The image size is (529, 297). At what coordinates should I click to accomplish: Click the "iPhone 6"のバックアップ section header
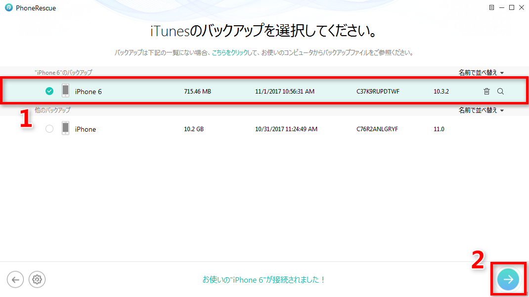pyautogui.click(x=63, y=73)
